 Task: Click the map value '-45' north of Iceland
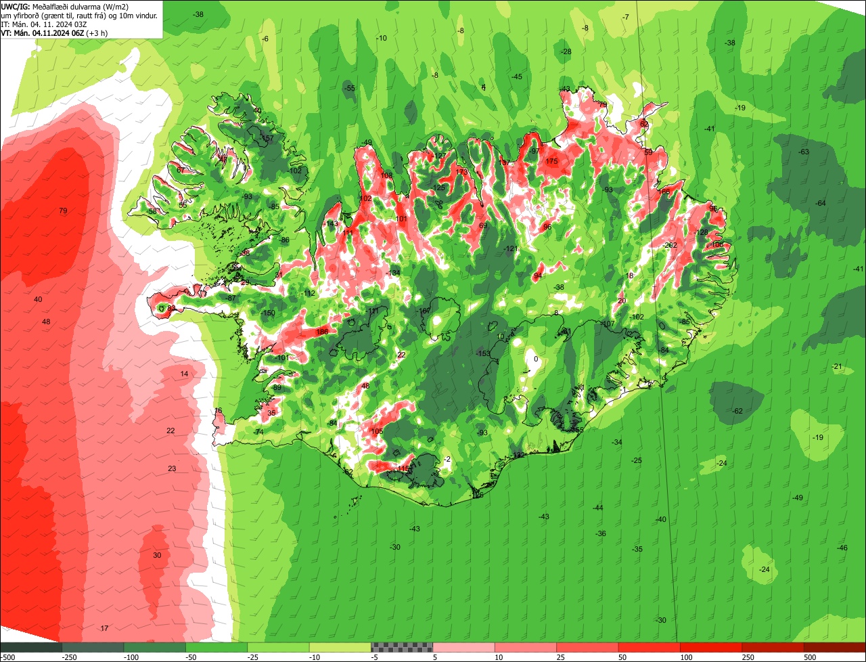tap(517, 76)
